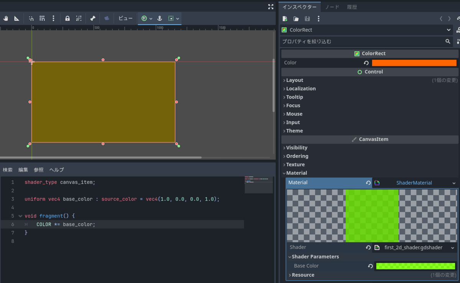Switch to the ノード tab
Image resolution: width=460 pixels, height=283 pixels.
pyautogui.click(x=332, y=7)
